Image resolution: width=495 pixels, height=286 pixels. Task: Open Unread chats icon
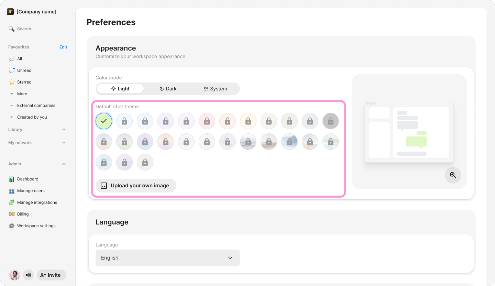coord(12,70)
